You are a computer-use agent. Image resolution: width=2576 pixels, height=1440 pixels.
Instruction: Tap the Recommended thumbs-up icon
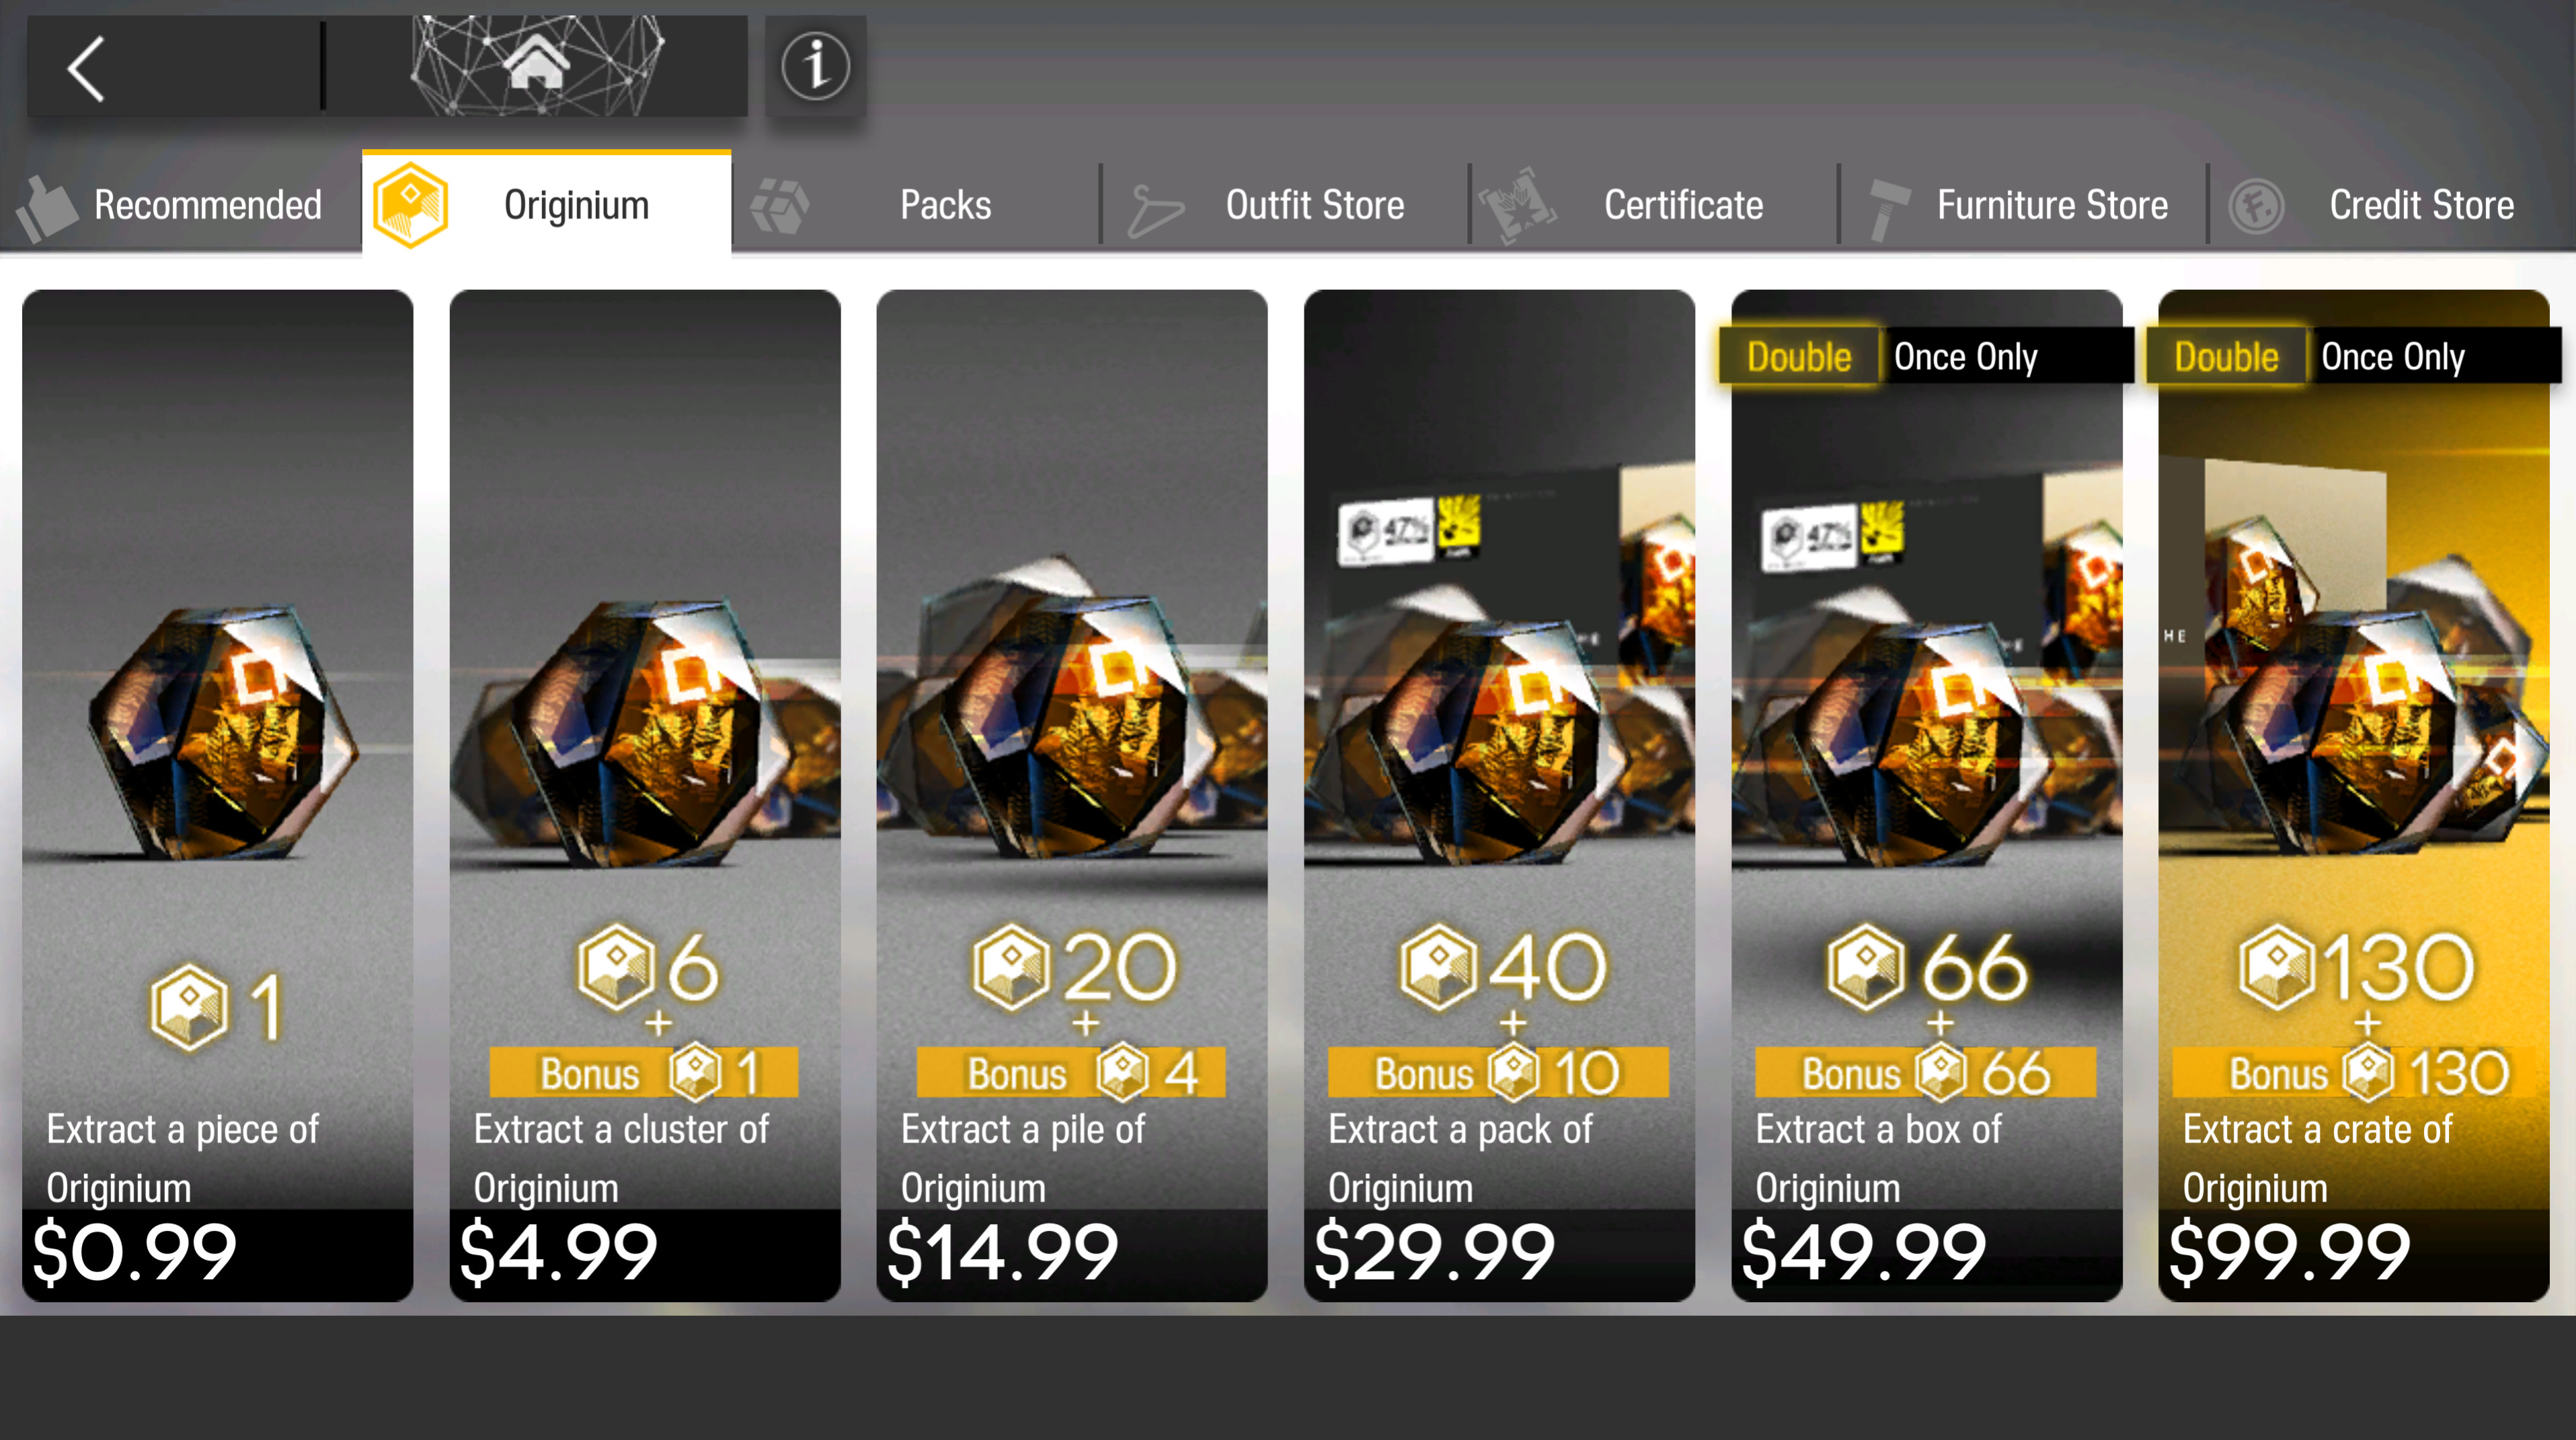click(47, 207)
